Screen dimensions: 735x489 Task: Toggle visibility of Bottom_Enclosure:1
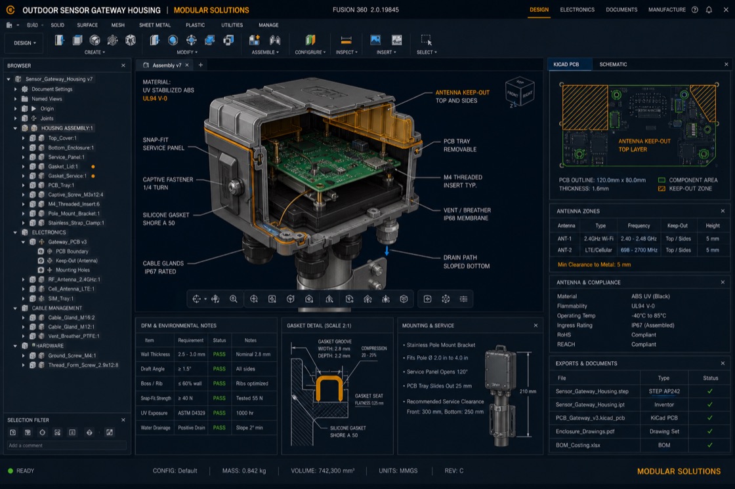(x=33, y=147)
